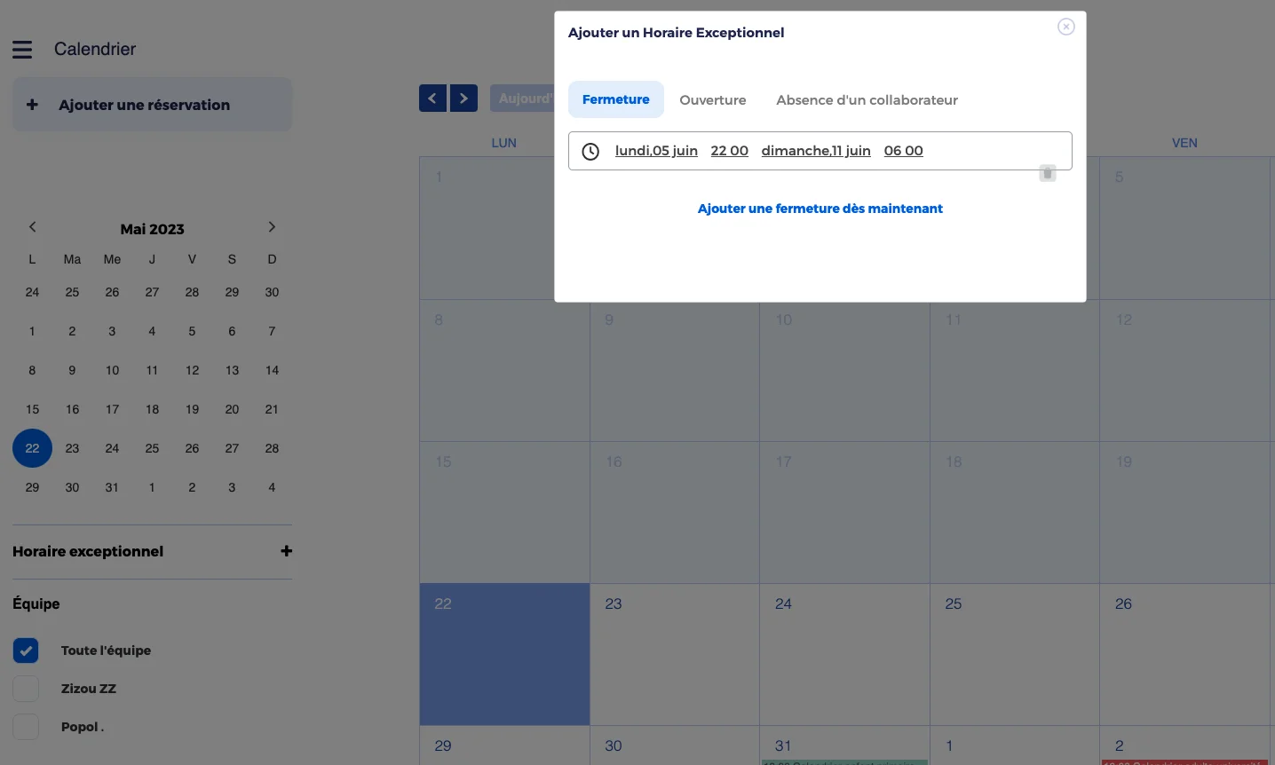Change the start time 22 00

click(x=729, y=151)
